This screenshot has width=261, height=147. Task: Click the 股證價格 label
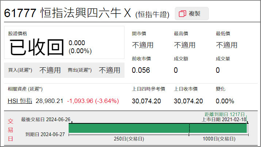pyautogui.click(x=18, y=33)
